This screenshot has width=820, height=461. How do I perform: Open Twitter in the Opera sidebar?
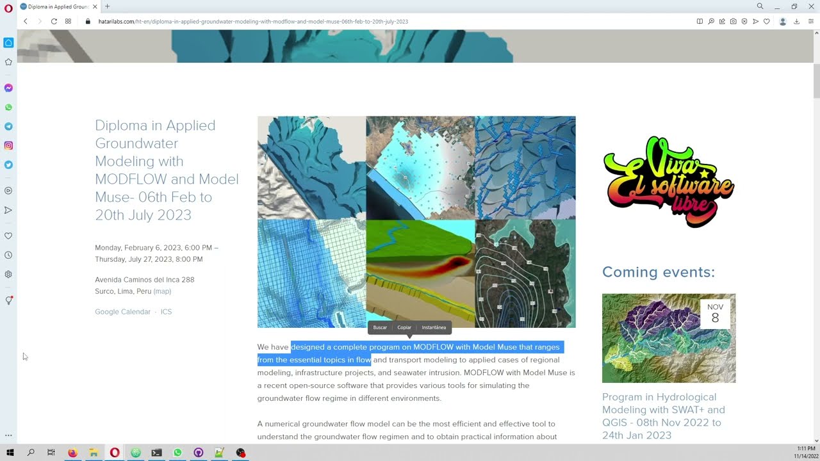(x=8, y=165)
